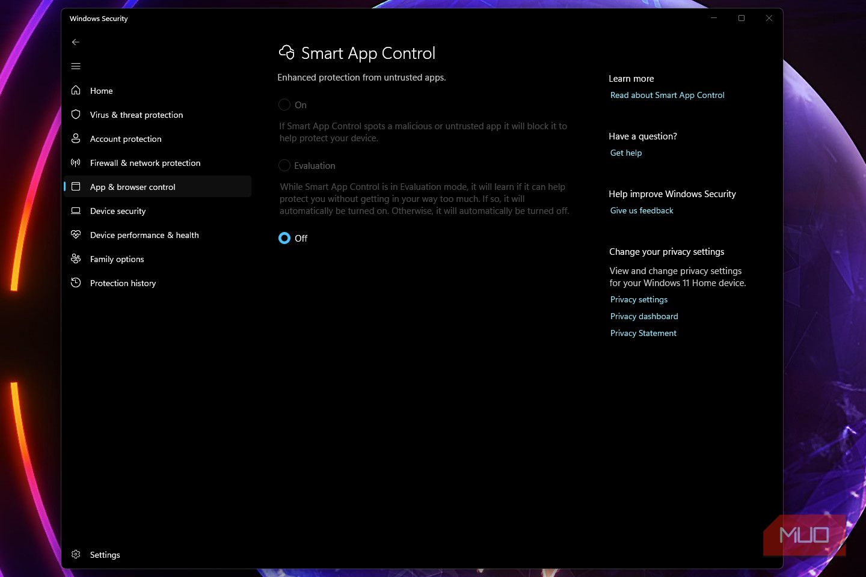This screenshot has width=866, height=577.
Task: Open Virus & threat protection page
Action: tap(158, 114)
